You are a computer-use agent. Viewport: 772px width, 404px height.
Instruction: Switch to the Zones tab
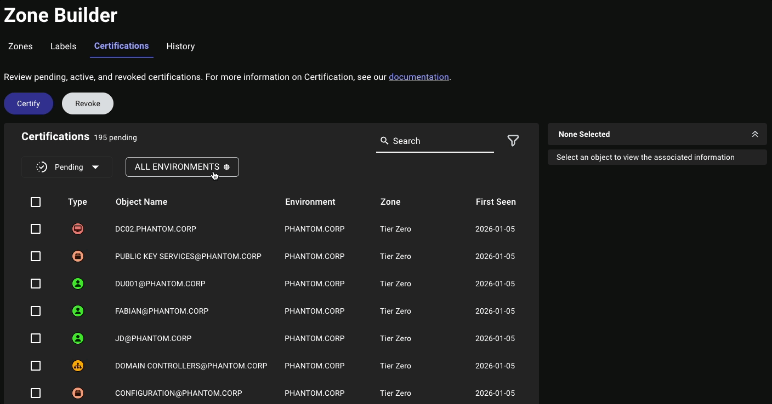pos(20,46)
